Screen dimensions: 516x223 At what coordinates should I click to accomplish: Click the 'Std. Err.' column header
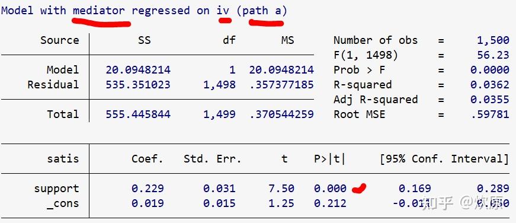[x=213, y=159]
